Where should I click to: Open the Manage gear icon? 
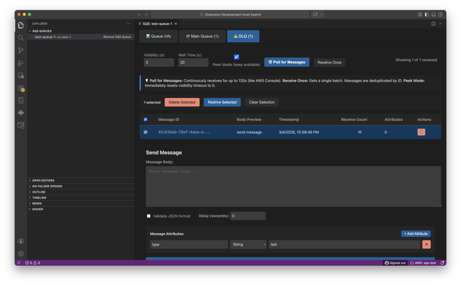coord(21,254)
